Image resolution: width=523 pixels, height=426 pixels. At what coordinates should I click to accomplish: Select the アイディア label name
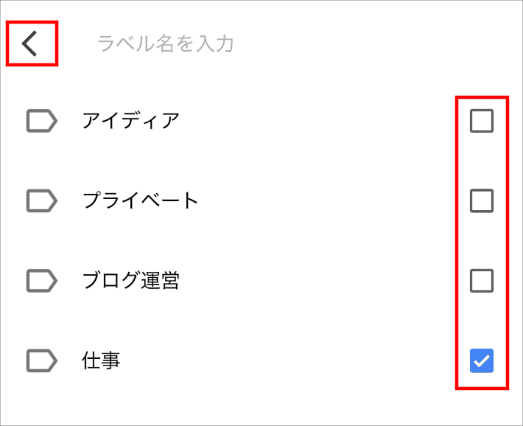click(x=131, y=120)
